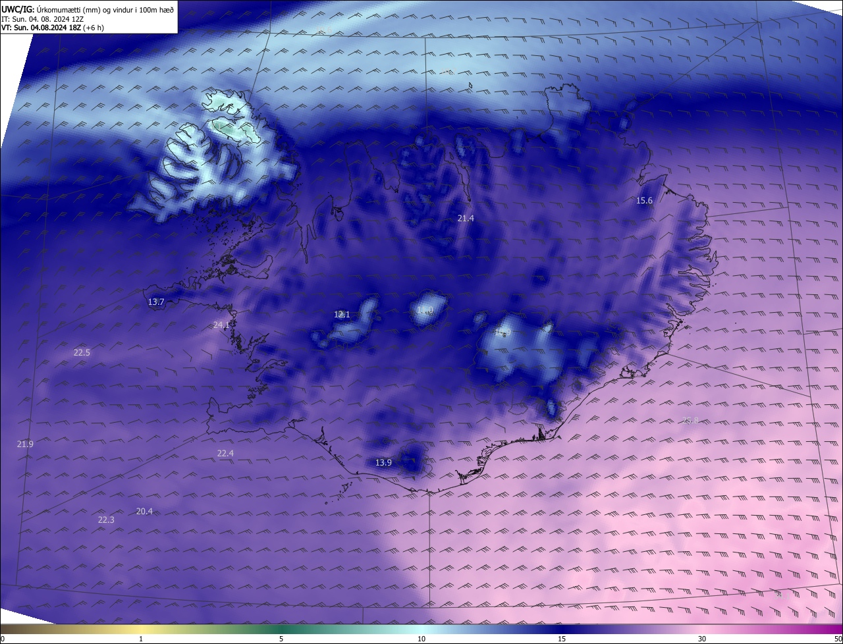Screen dimensions: 843x644
Task: Click the map value label '22.4'
Action: pos(225,453)
